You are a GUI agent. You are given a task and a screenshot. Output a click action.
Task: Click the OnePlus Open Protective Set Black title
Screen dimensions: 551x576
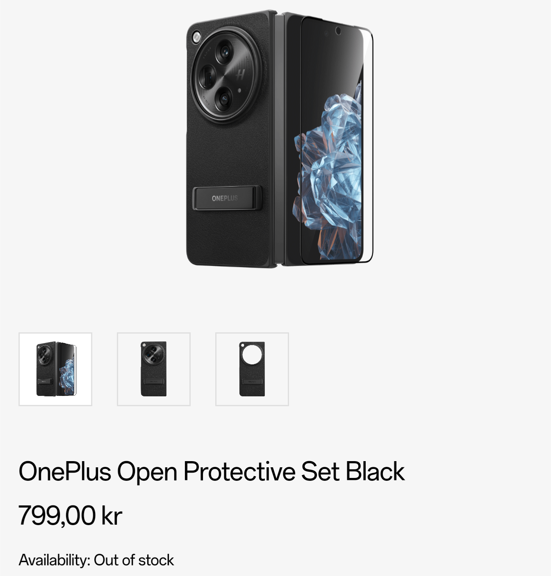[212, 471]
